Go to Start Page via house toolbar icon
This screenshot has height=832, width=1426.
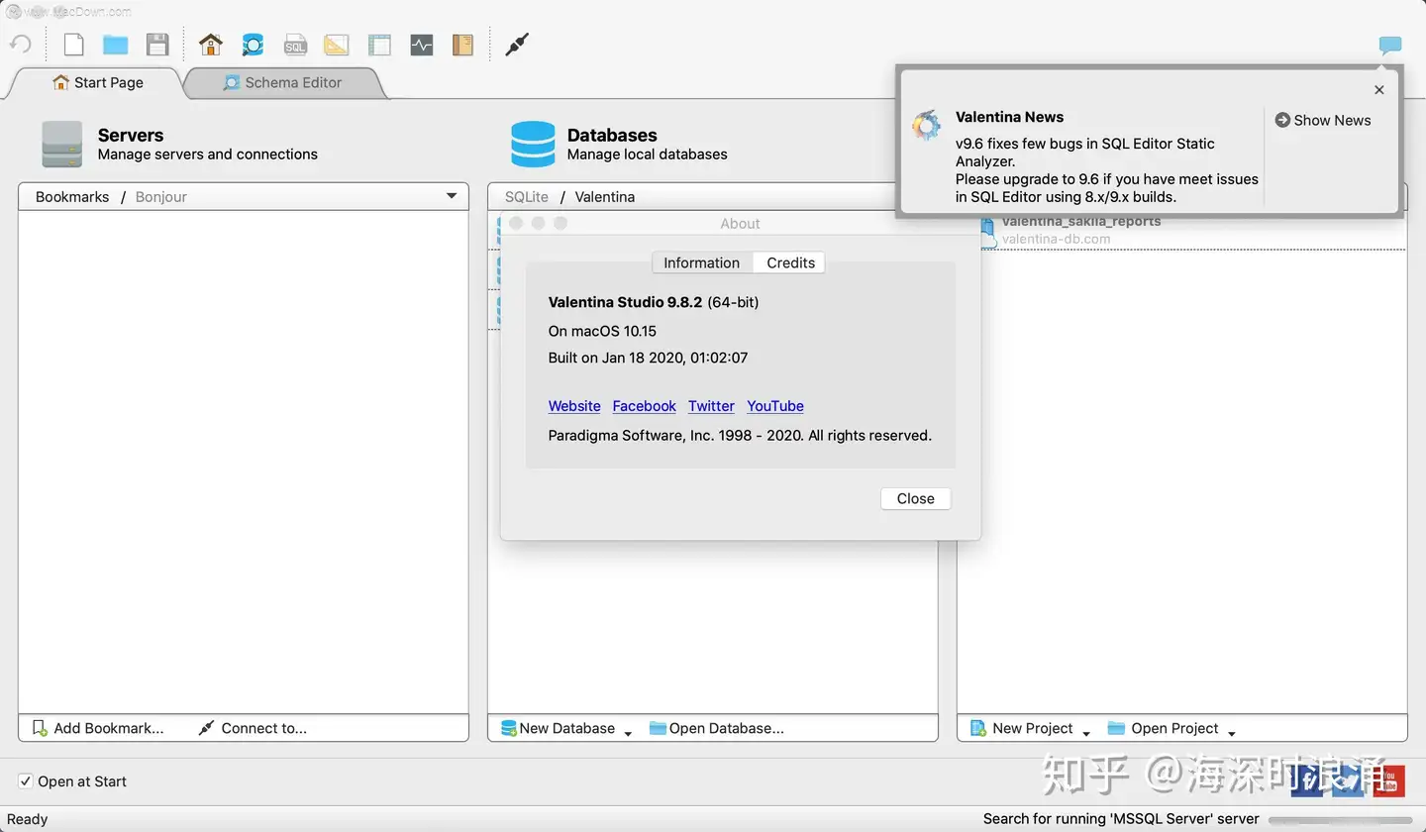pyautogui.click(x=210, y=45)
